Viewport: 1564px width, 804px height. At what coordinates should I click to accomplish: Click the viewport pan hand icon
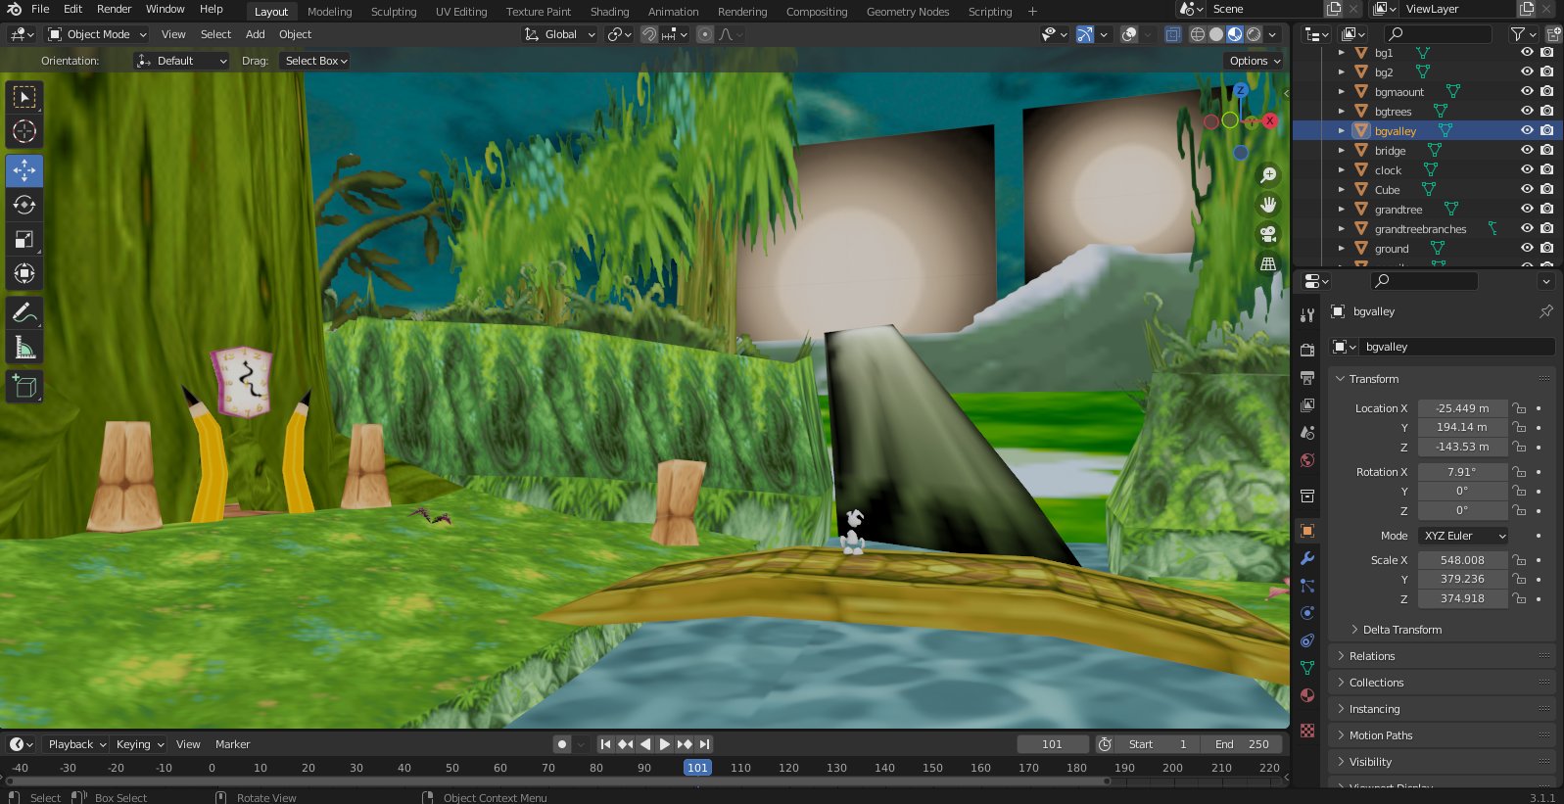1268,205
